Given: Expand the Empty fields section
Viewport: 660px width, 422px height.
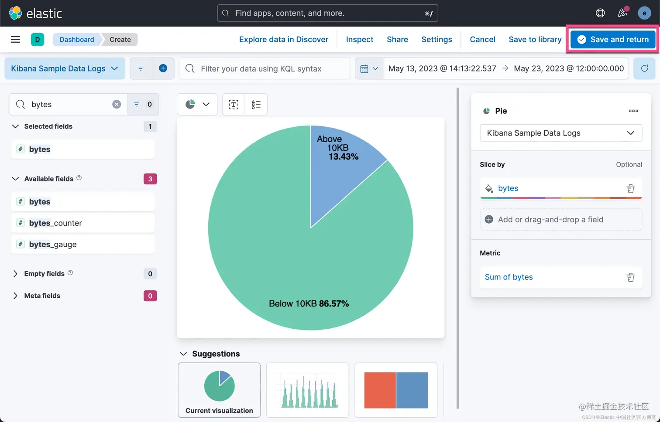Looking at the screenshot, I should 15,274.
